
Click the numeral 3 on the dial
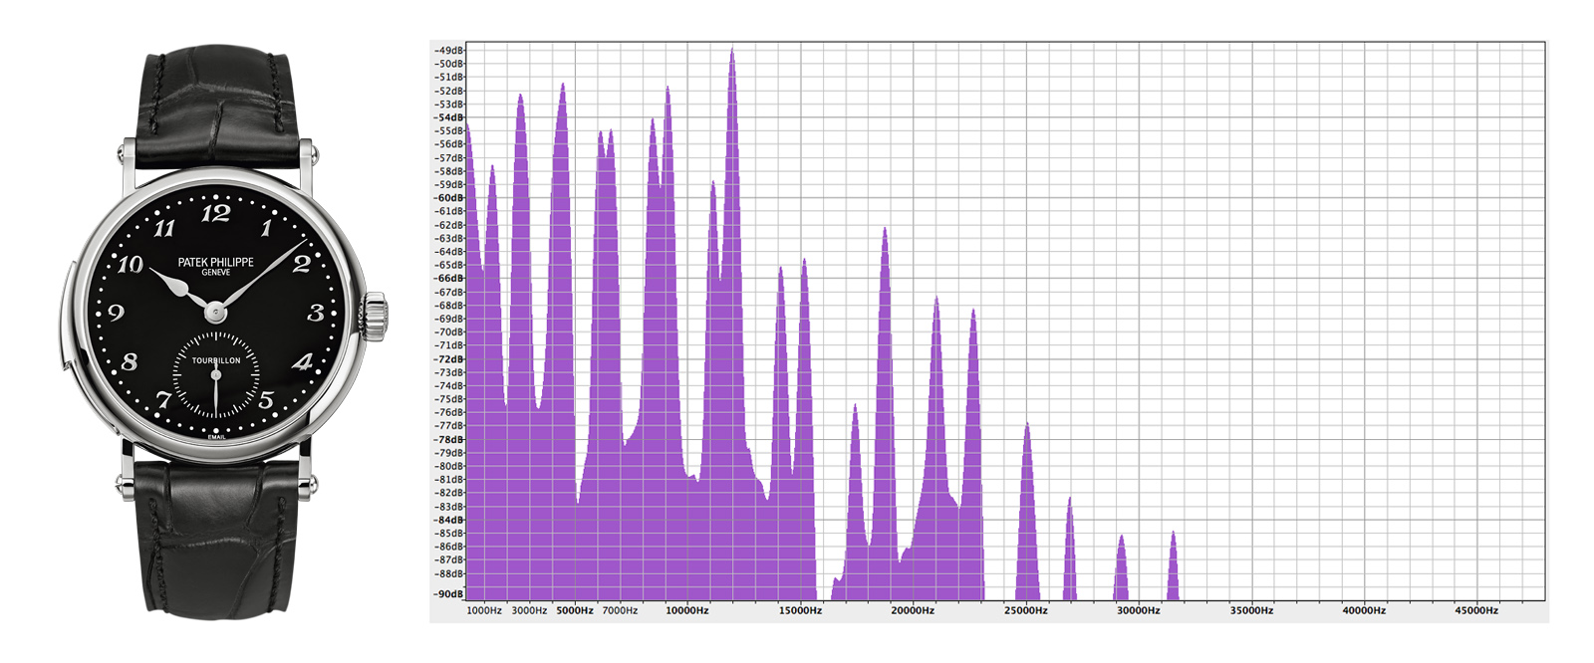[316, 313]
